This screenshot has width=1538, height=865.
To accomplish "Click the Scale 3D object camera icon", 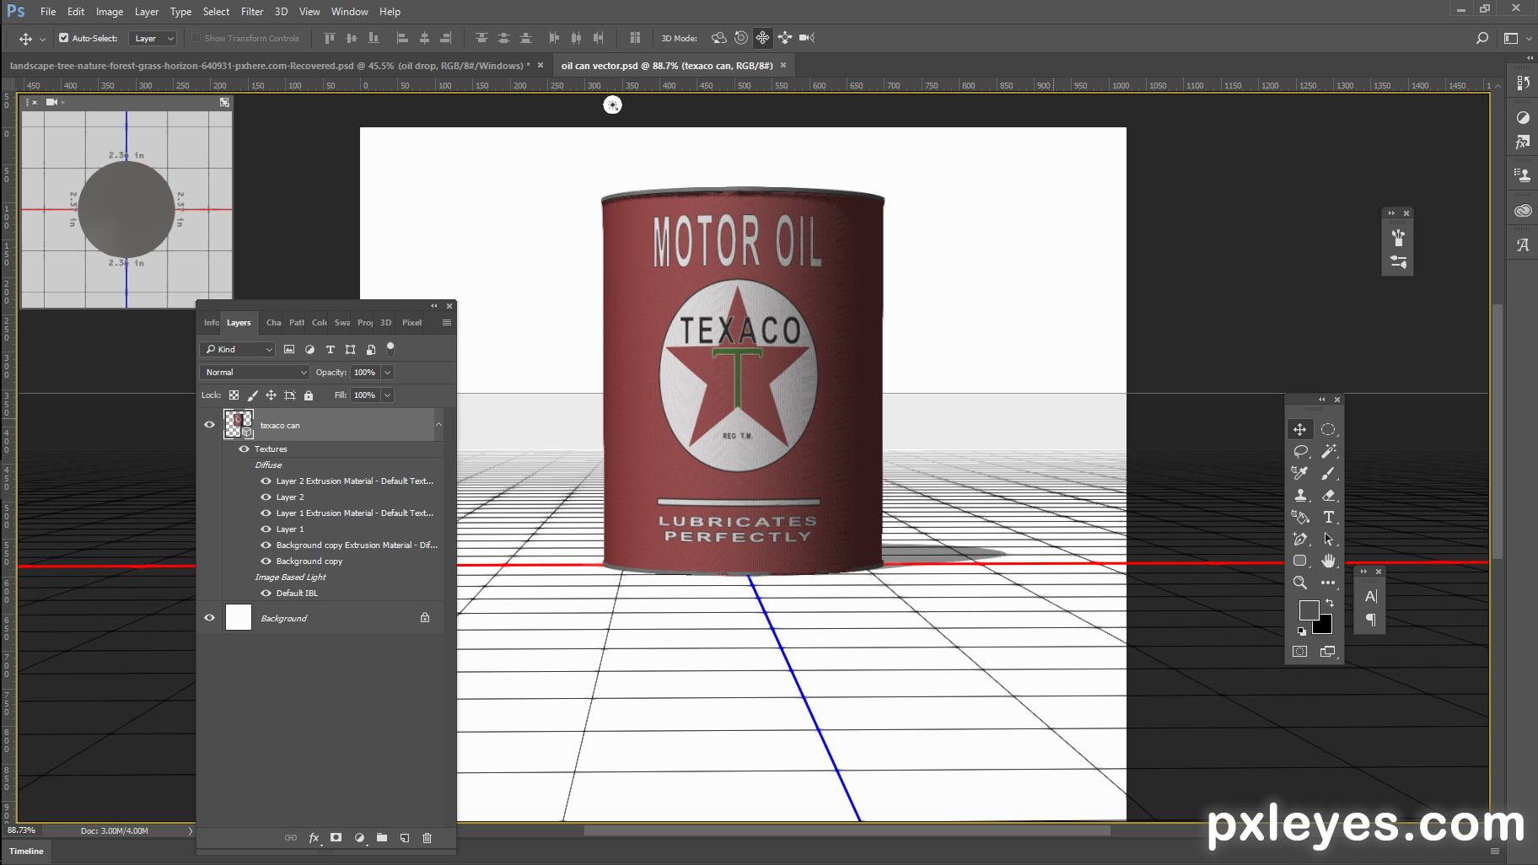I will point(807,38).
